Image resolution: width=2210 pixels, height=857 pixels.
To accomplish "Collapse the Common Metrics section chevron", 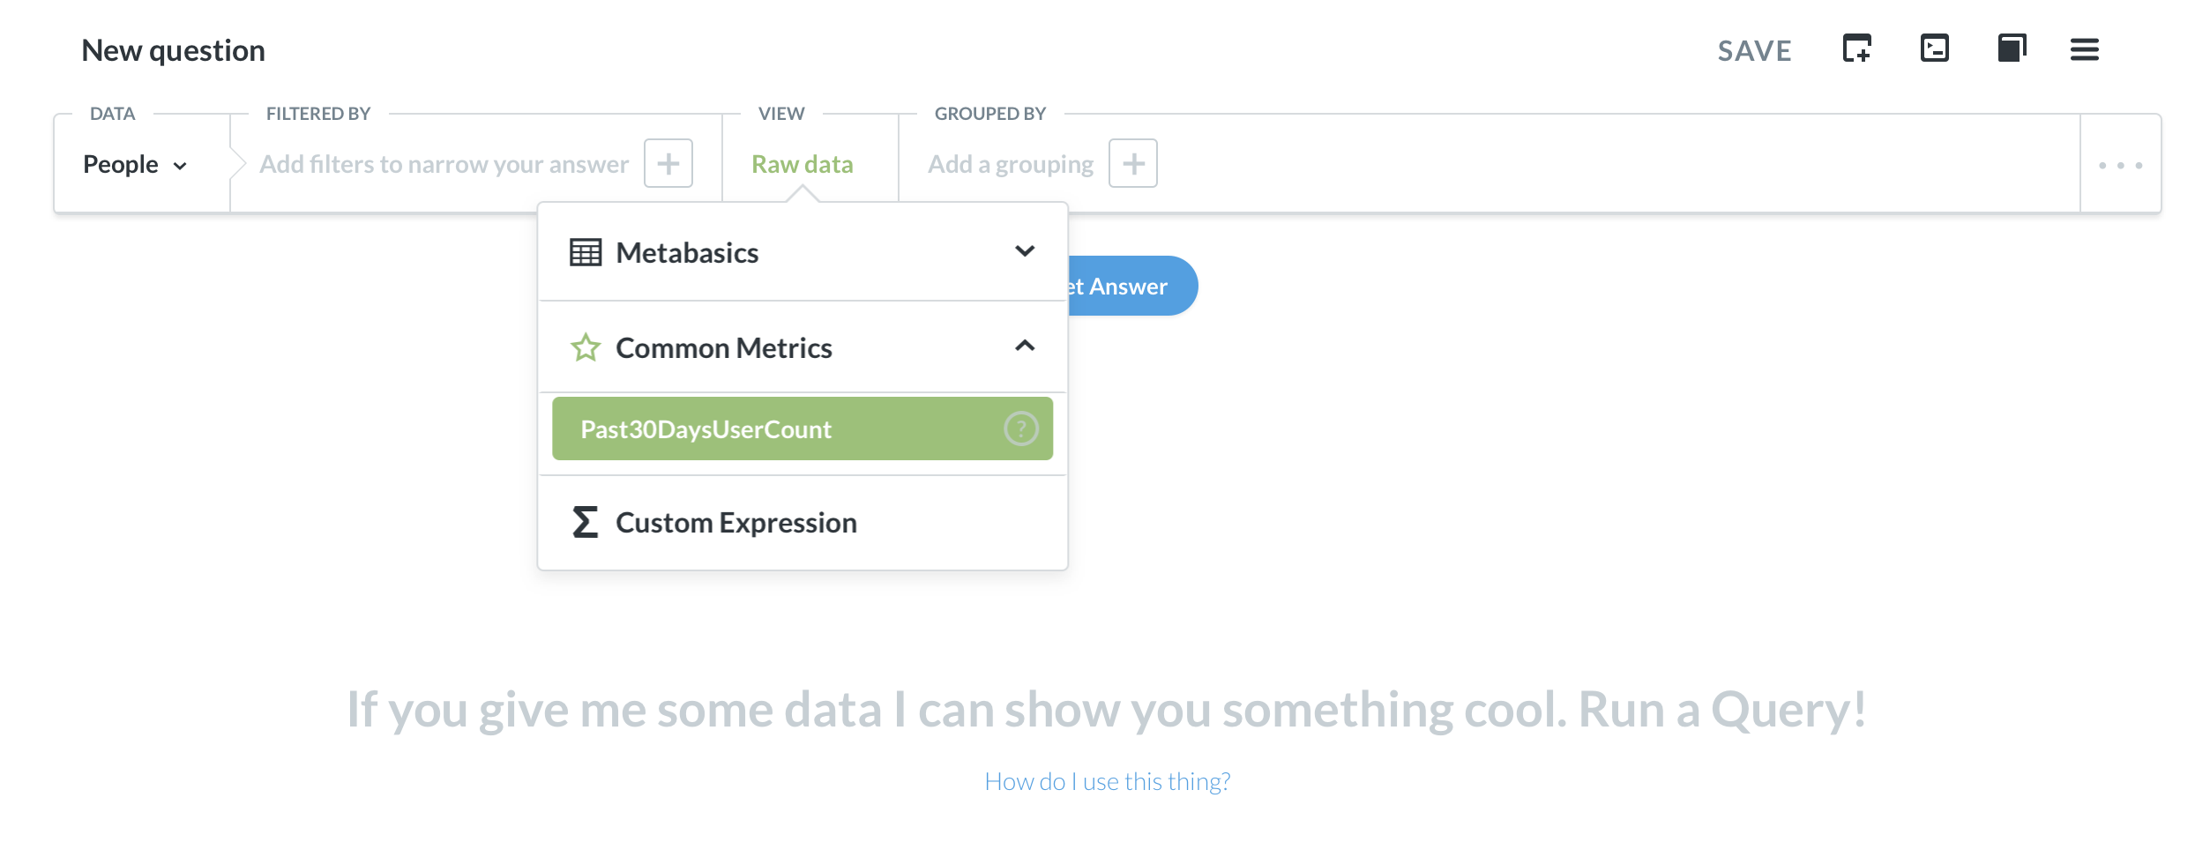I will (1025, 347).
